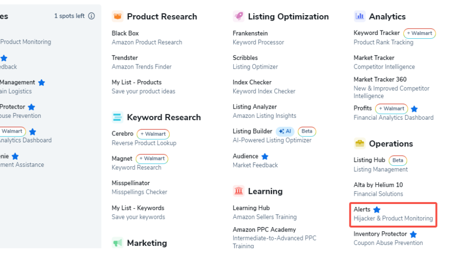Click the Operations briefcase icon

point(360,144)
